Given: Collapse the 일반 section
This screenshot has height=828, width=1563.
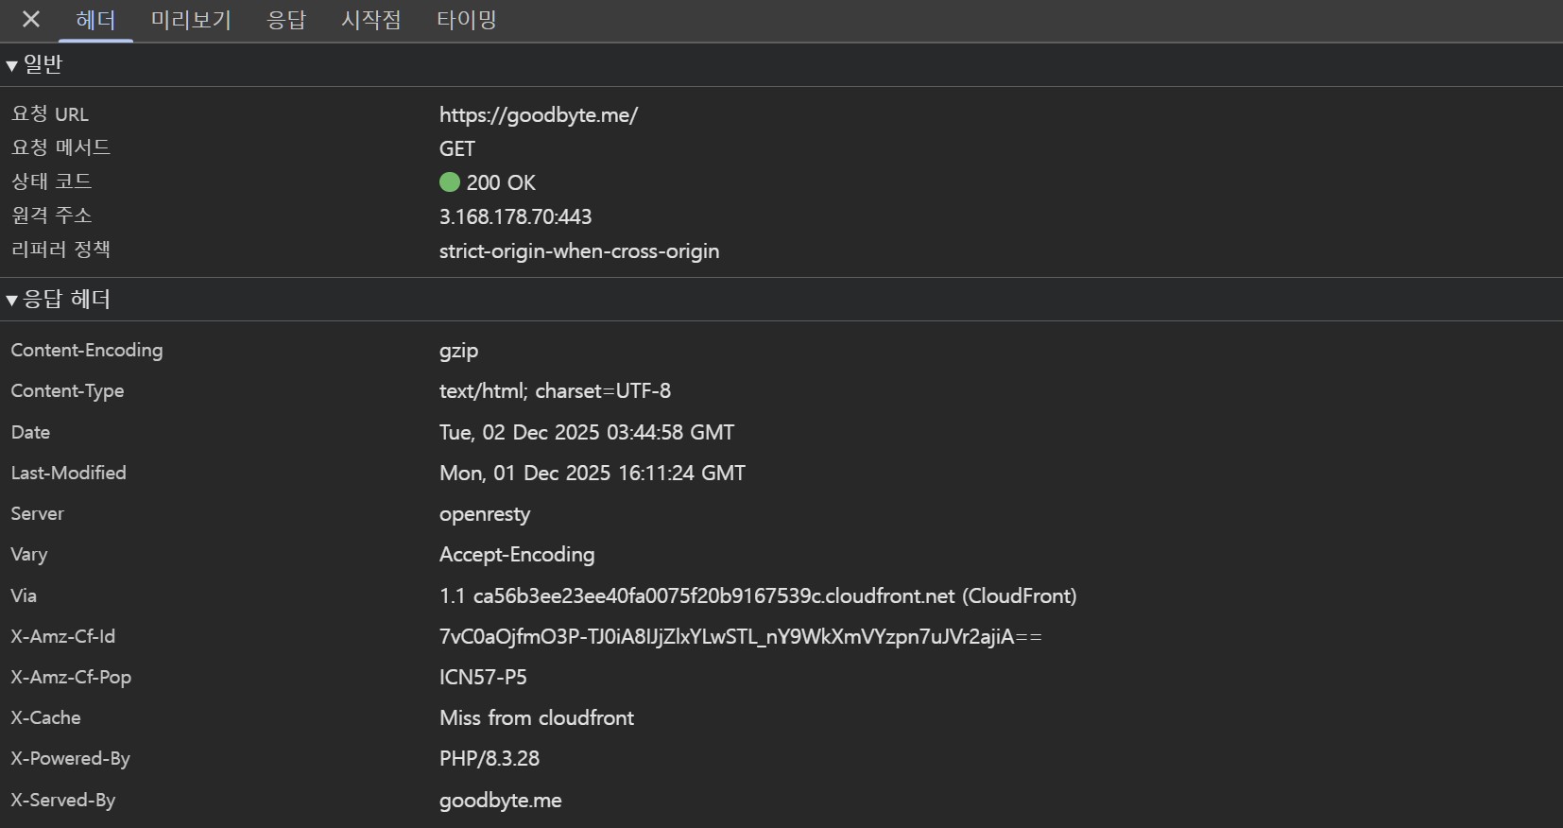Looking at the screenshot, I should pos(43,63).
